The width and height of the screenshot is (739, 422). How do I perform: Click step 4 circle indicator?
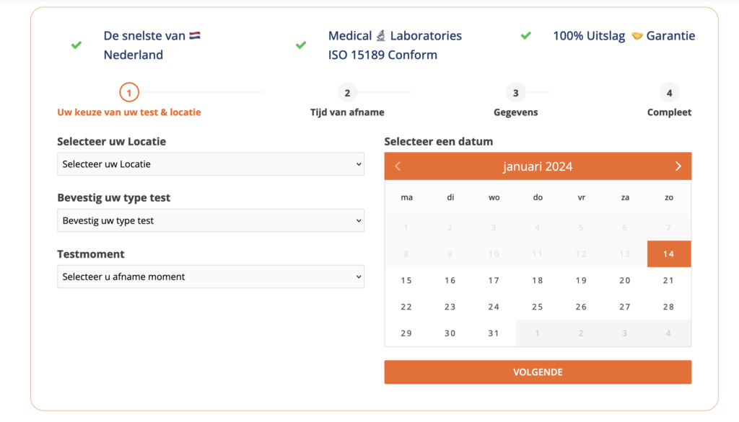click(669, 92)
